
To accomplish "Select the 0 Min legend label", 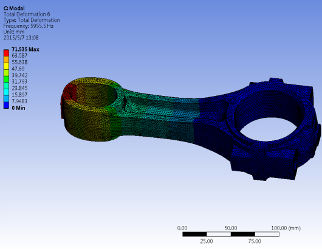I will (18, 107).
